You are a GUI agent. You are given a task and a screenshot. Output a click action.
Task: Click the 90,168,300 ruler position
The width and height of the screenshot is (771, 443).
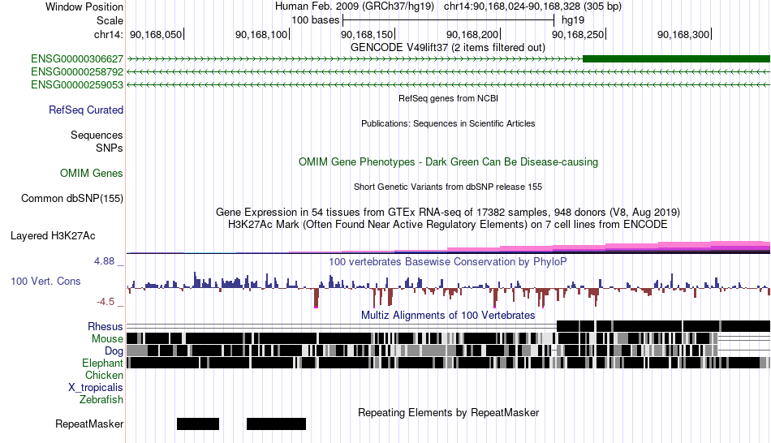[683, 34]
